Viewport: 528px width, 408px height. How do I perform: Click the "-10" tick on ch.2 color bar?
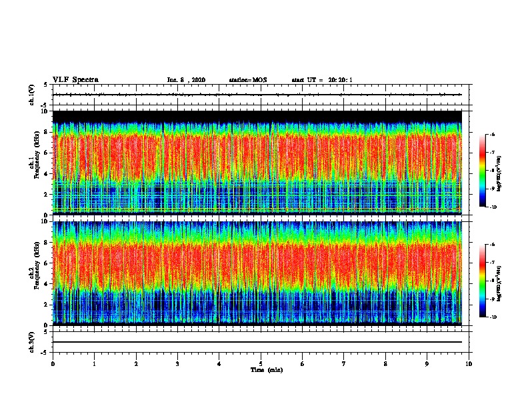click(493, 317)
